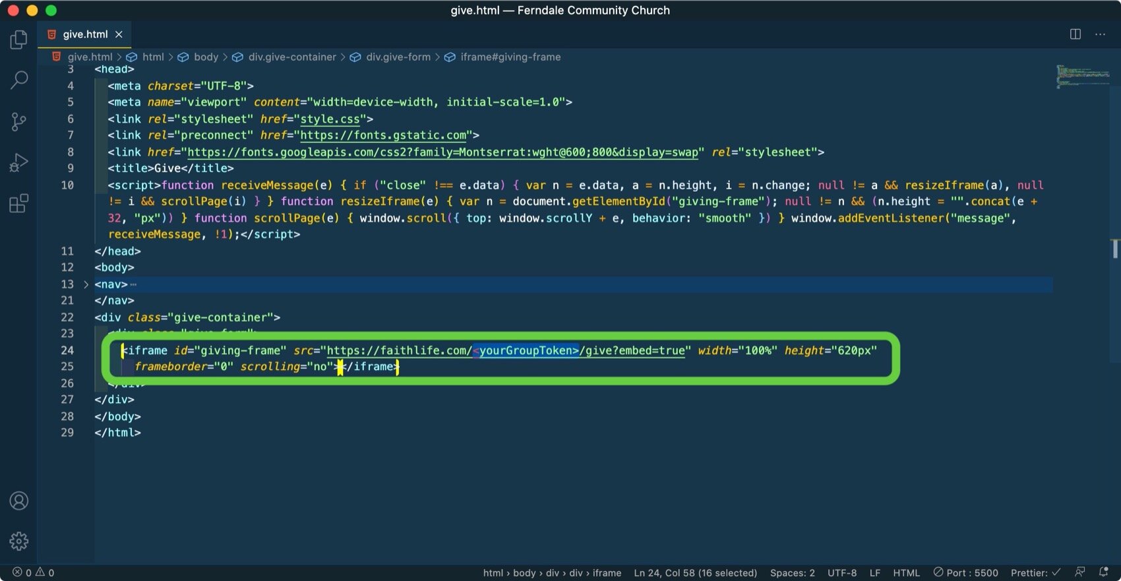Click the meta viewport line

pos(340,102)
